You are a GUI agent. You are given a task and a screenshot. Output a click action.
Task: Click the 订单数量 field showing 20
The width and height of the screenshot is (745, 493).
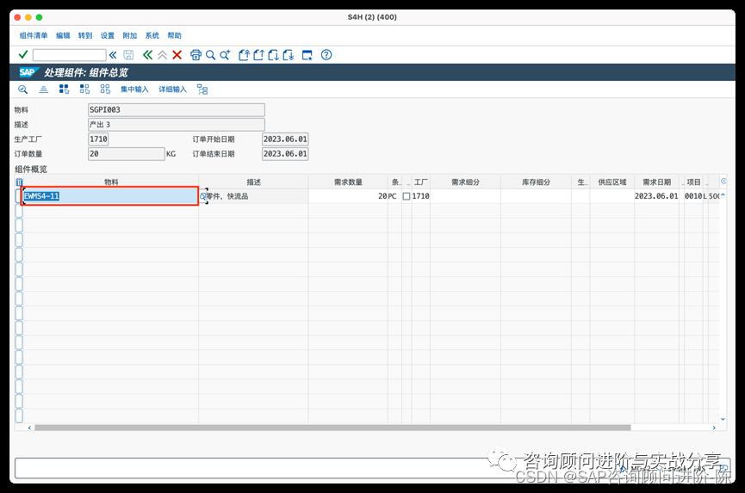pos(127,154)
